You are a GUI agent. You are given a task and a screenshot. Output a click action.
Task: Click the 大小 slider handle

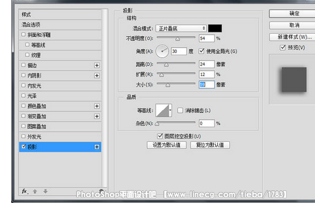pyautogui.click(x=168, y=85)
